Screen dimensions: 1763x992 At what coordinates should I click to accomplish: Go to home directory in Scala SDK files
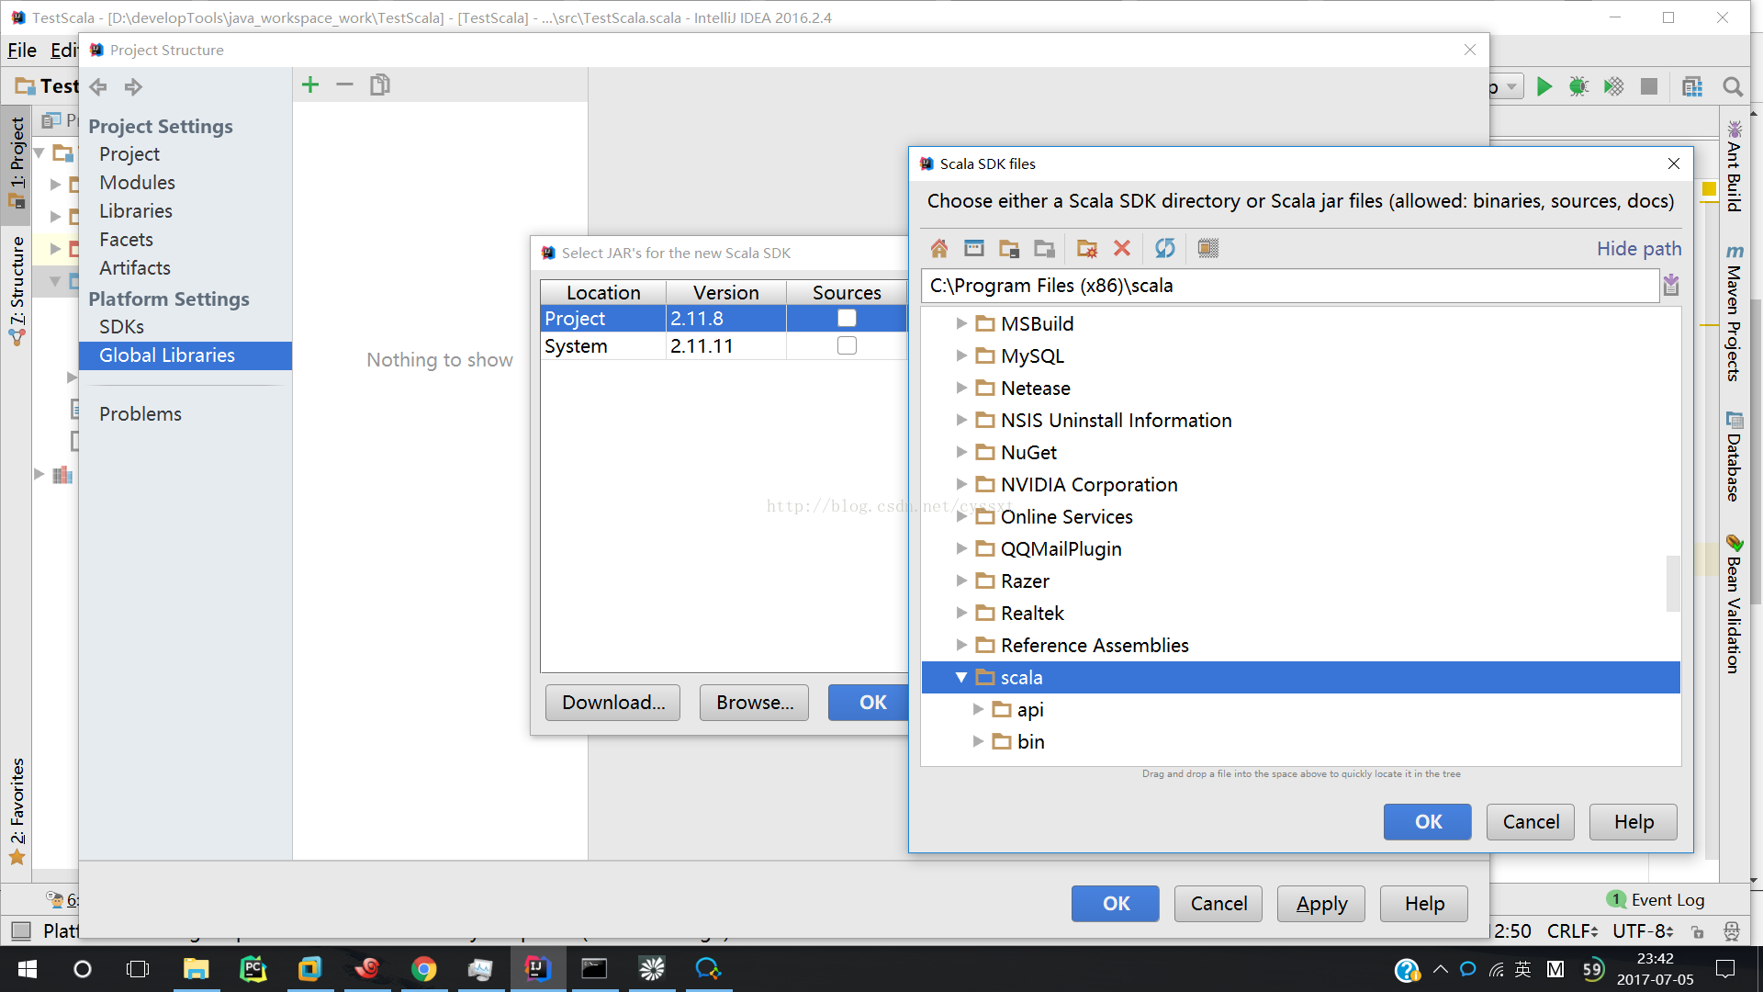pos(938,248)
